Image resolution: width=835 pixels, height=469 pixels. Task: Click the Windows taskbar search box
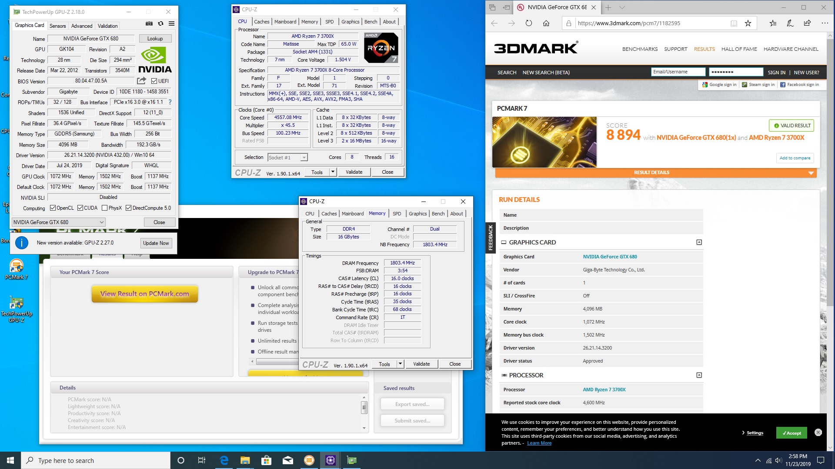tap(96, 460)
